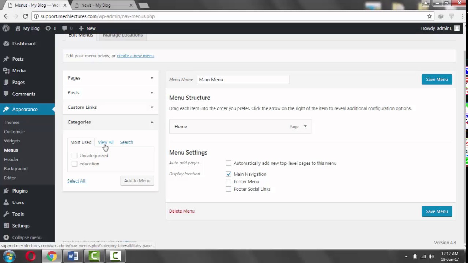
Task: Click the Pages icon in sidebar
Action: (6, 82)
